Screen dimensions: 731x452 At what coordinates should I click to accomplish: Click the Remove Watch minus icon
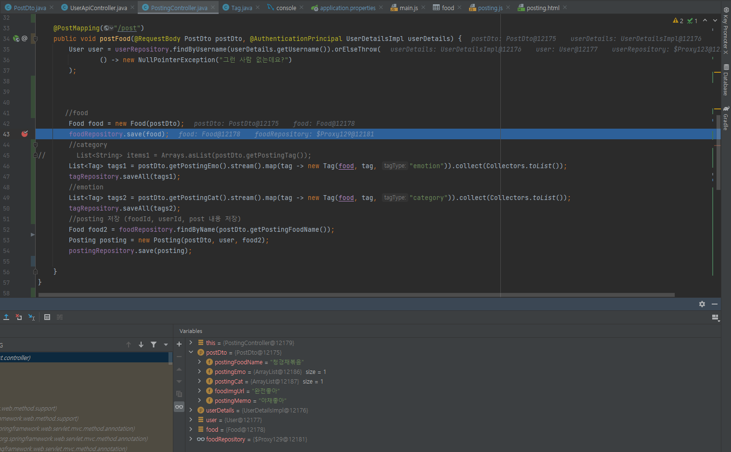tap(179, 357)
